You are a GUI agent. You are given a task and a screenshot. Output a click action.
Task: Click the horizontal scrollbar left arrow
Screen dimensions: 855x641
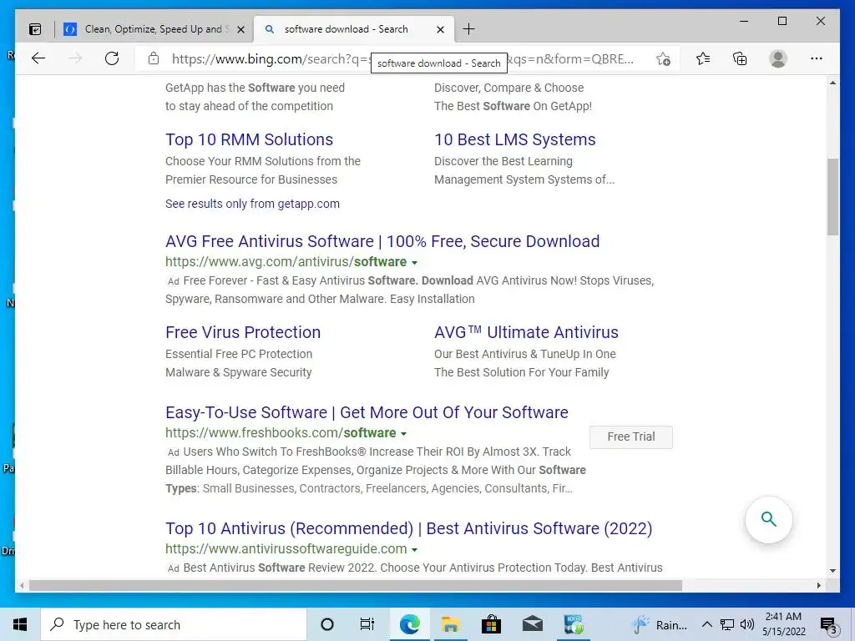click(22, 585)
